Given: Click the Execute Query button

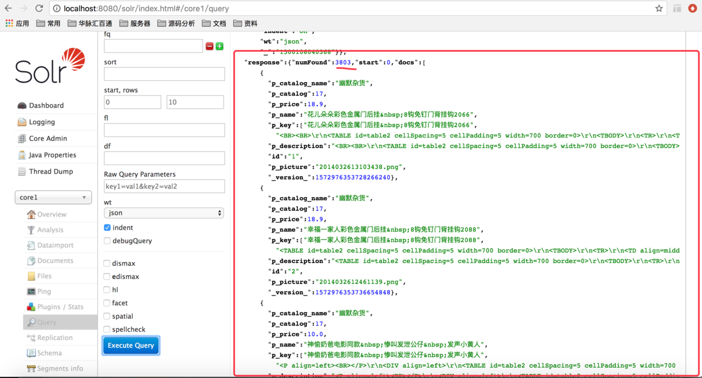Looking at the screenshot, I should (131, 345).
